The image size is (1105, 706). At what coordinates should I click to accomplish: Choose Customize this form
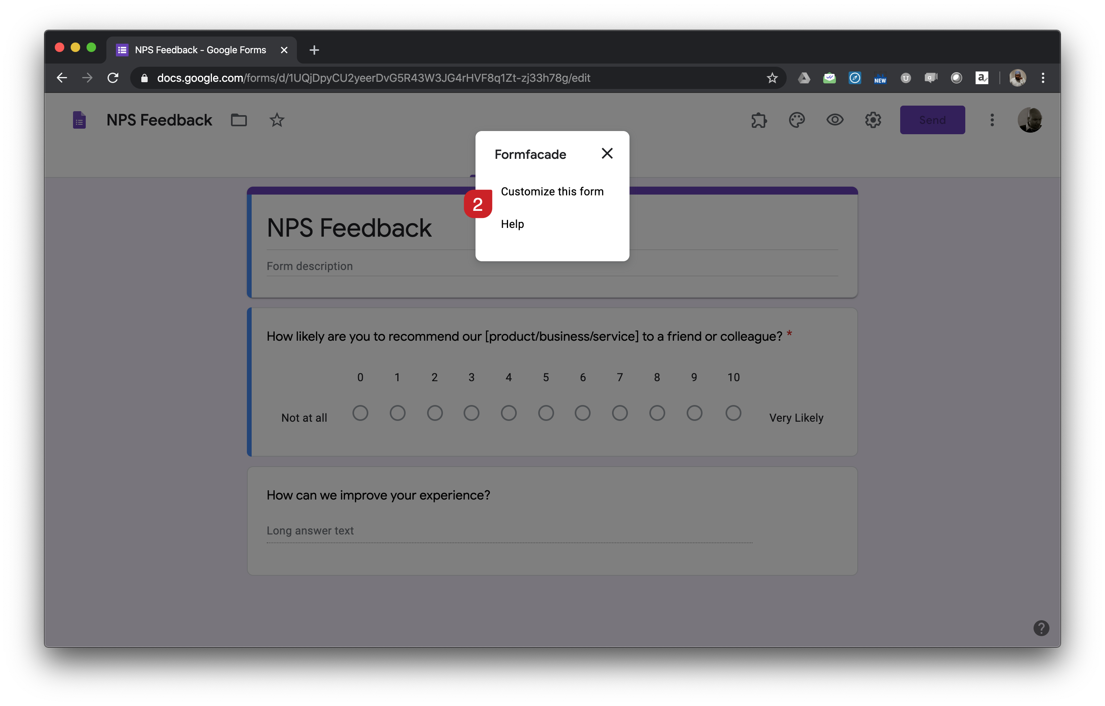(552, 191)
